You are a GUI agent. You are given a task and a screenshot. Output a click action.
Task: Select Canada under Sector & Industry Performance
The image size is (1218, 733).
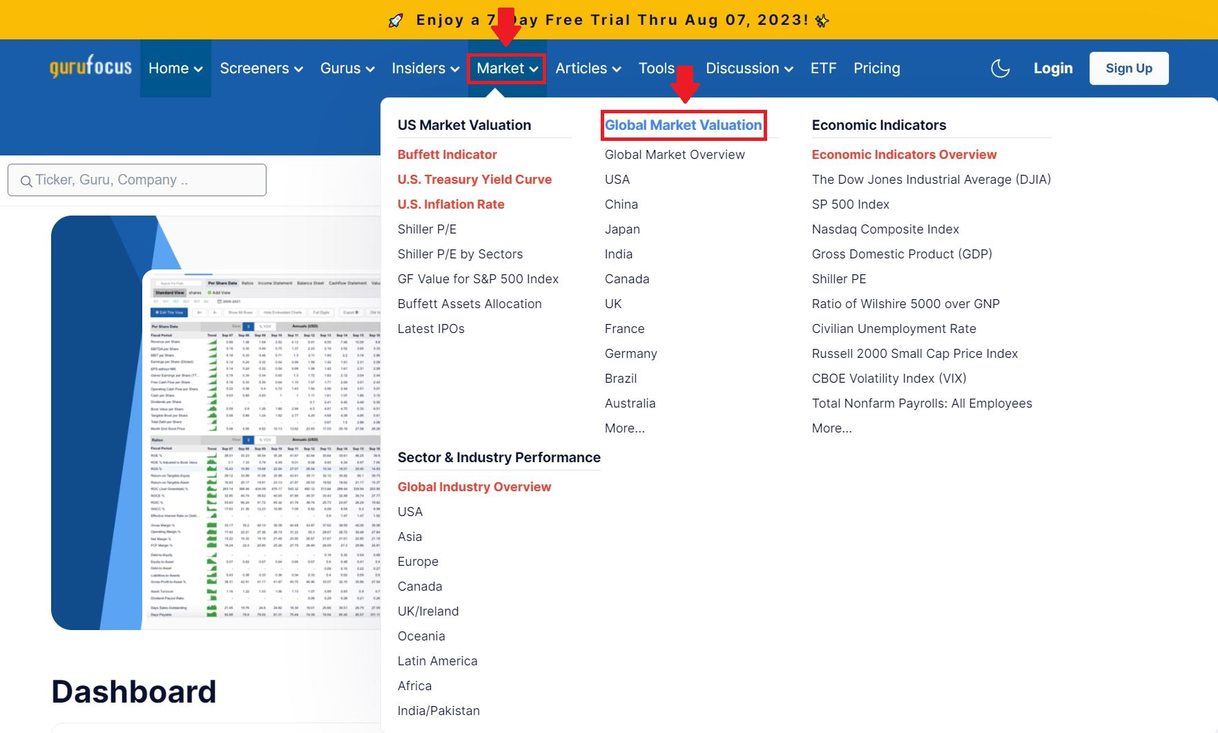pos(420,587)
